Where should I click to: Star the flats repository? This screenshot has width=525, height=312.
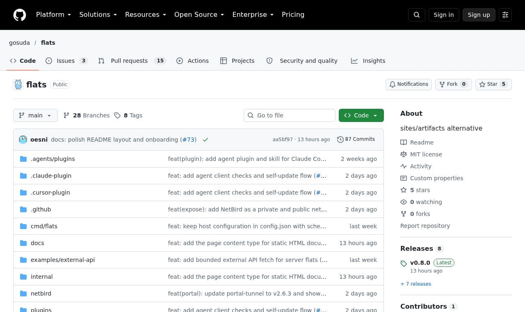click(493, 84)
